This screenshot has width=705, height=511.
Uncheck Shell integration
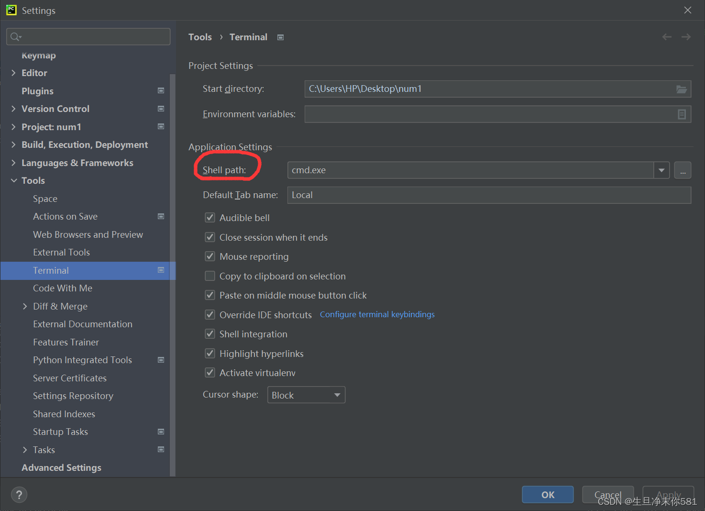(209, 333)
